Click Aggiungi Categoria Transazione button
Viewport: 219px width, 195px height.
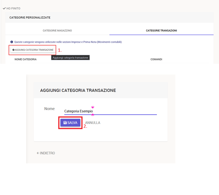(x=33, y=50)
